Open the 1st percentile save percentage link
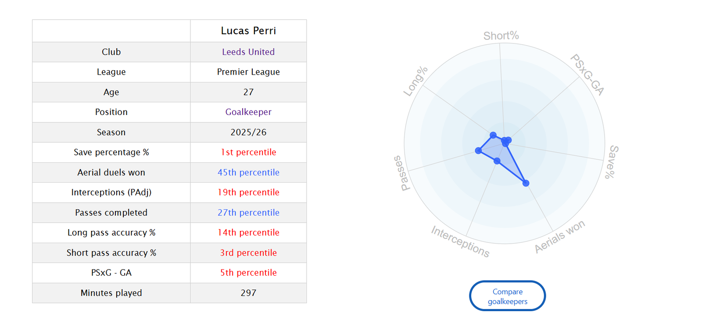 click(248, 152)
